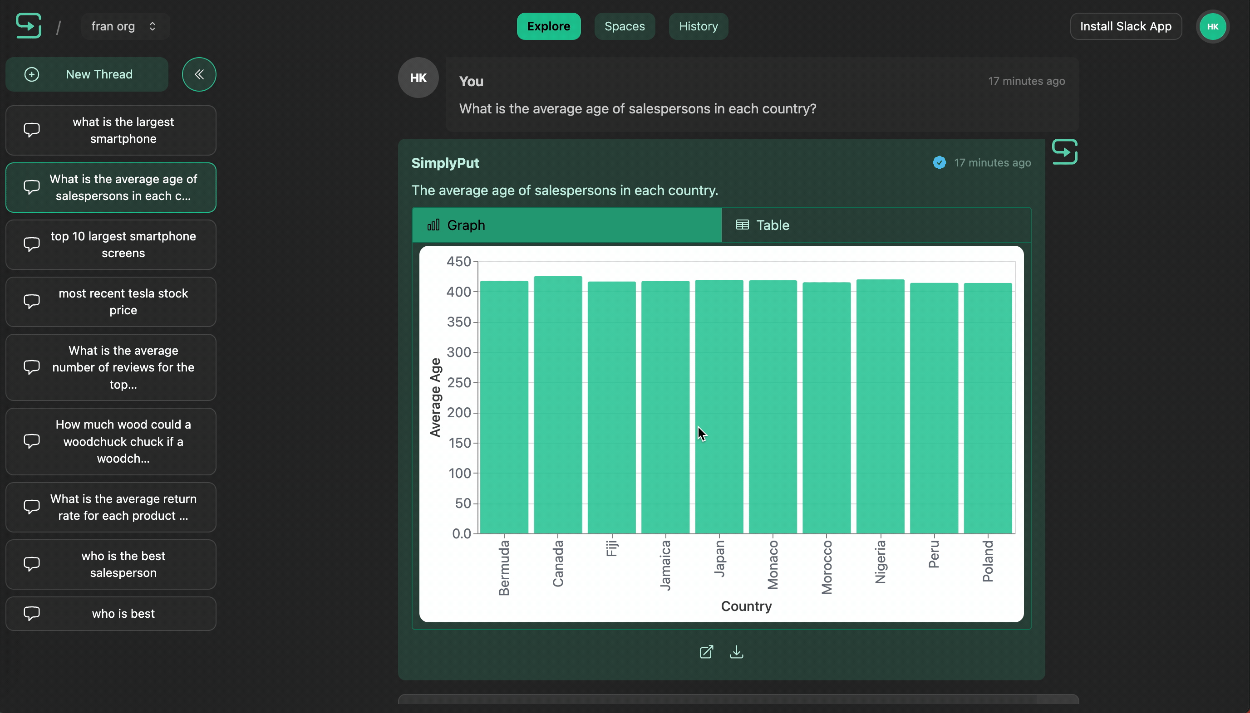1250x713 pixels.
Task: Open the Spaces navigation section
Action: pyautogui.click(x=624, y=26)
